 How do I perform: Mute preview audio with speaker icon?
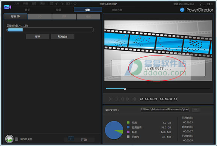[x=134, y=99]
